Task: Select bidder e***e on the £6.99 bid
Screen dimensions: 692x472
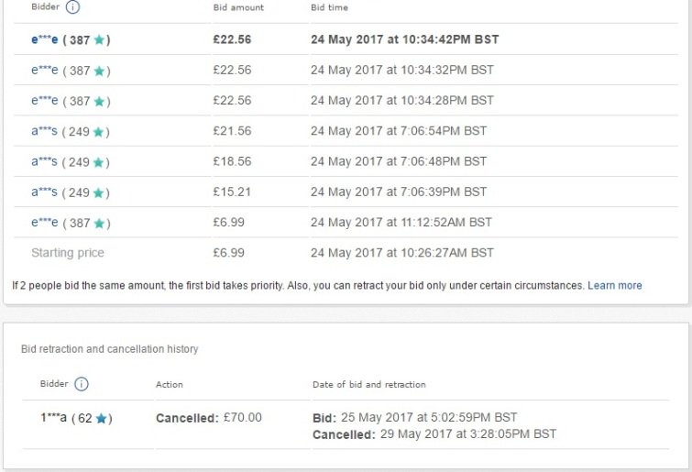Action: tap(45, 223)
